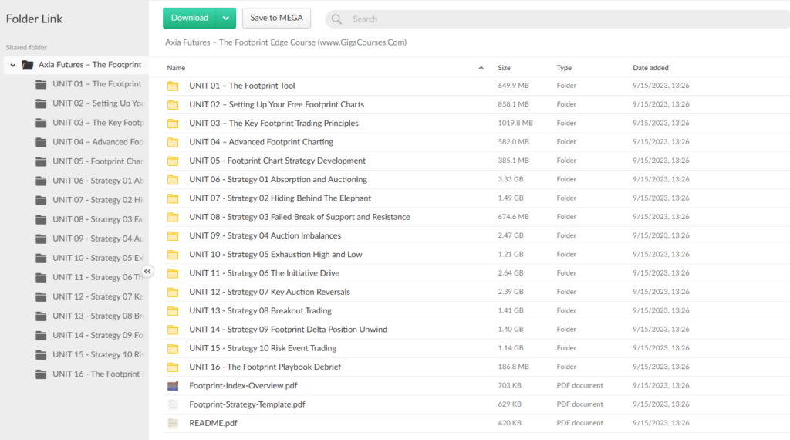The width and height of the screenshot is (790, 440).
Task: Click folder icon of UNIT 14 row
Action: tap(173, 330)
